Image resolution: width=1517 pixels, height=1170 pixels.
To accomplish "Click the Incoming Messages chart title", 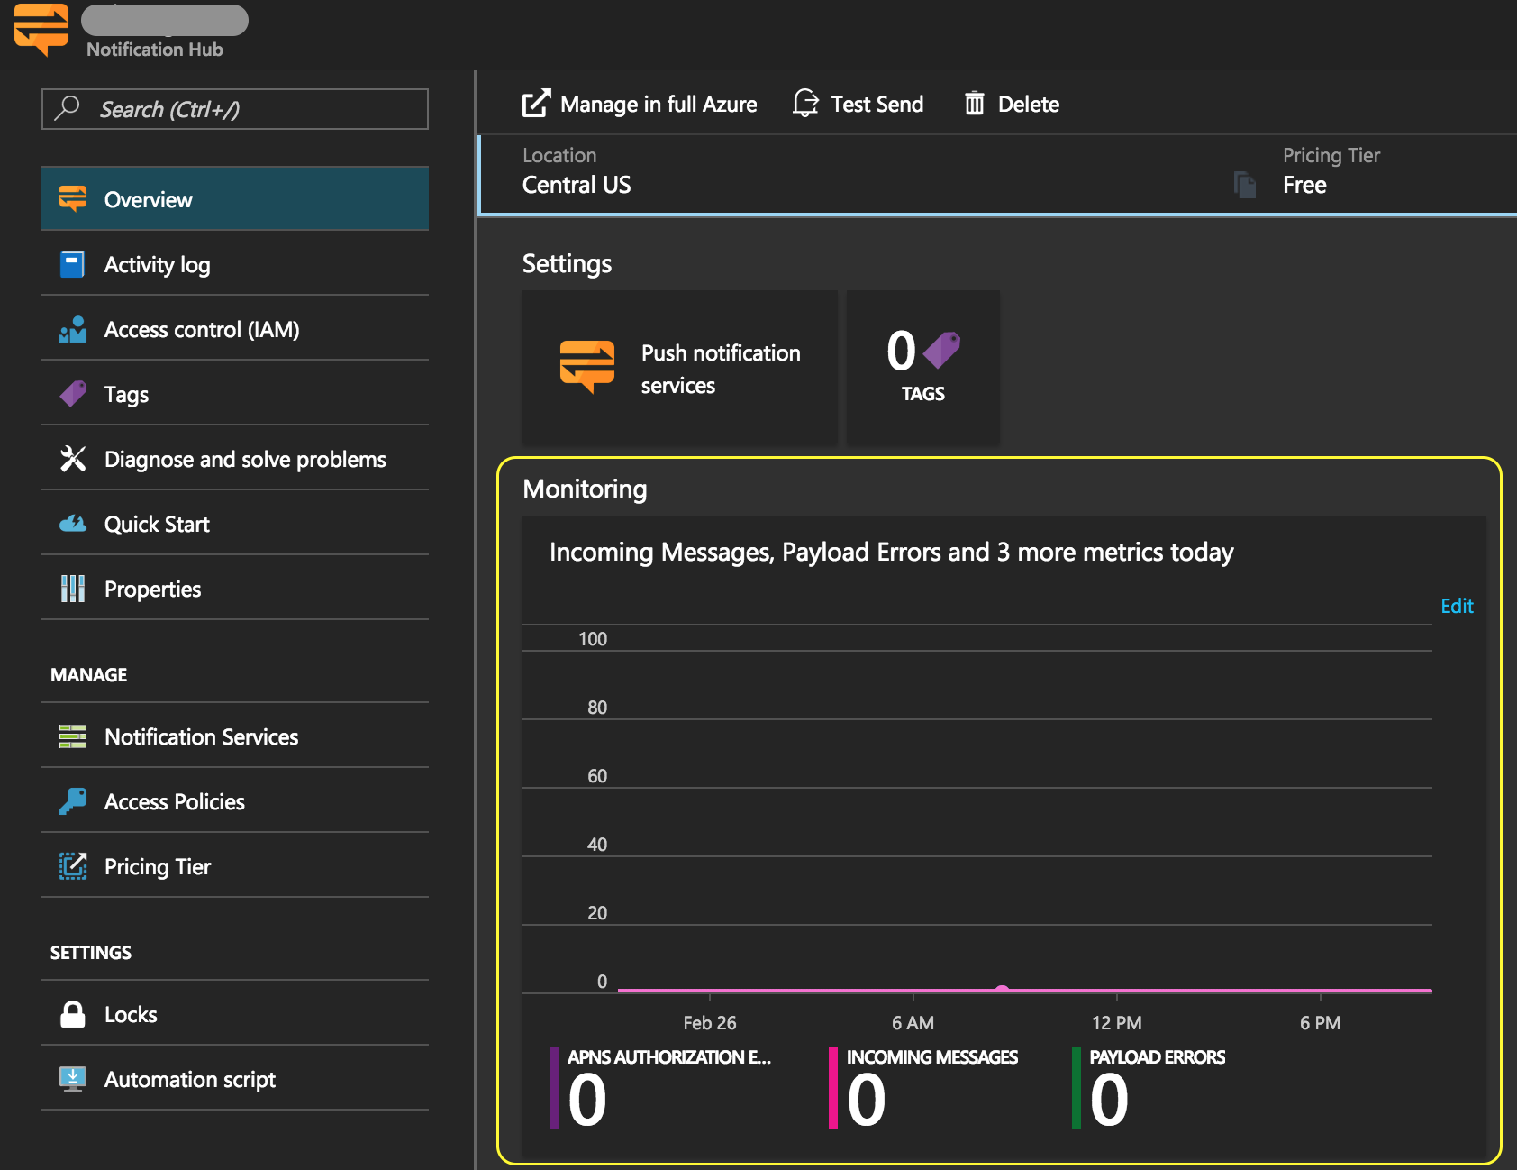I will [x=891, y=552].
